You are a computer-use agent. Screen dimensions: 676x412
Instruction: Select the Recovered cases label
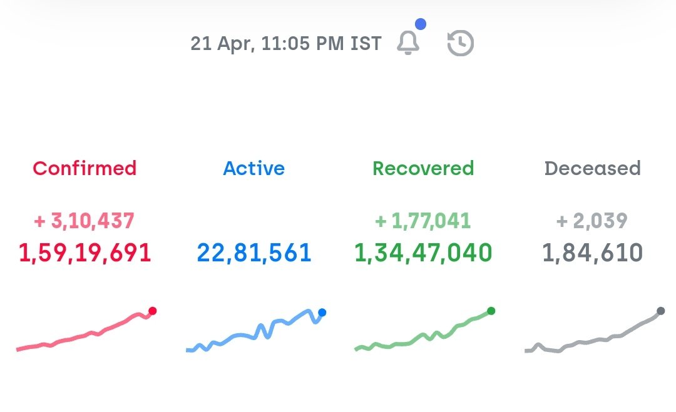coord(423,168)
